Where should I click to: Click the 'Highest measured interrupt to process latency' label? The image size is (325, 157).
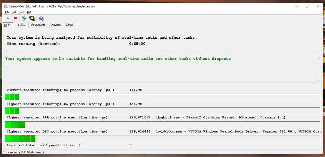pos(60,104)
